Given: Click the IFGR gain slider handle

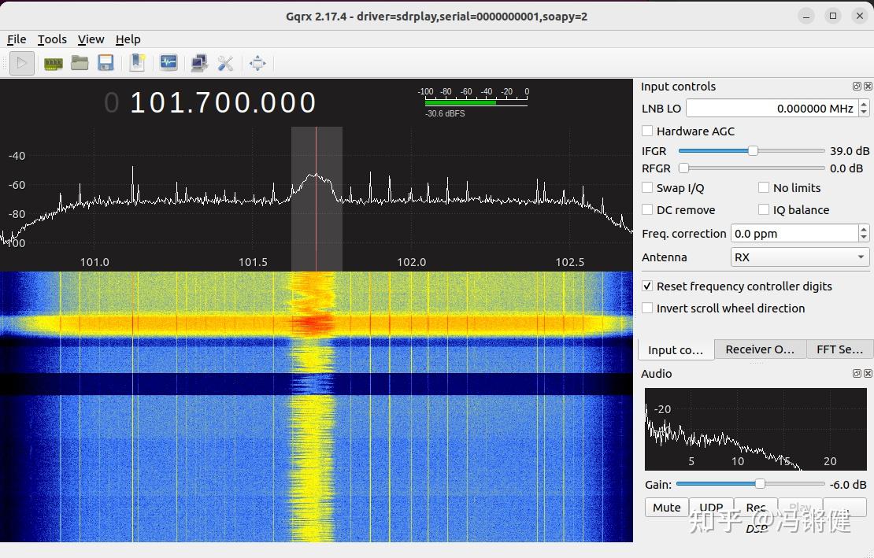Looking at the screenshot, I should [x=753, y=151].
